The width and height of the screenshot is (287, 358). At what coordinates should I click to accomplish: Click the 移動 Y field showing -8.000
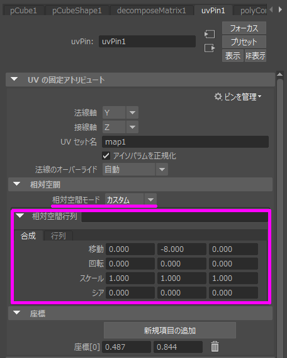(x=182, y=249)
